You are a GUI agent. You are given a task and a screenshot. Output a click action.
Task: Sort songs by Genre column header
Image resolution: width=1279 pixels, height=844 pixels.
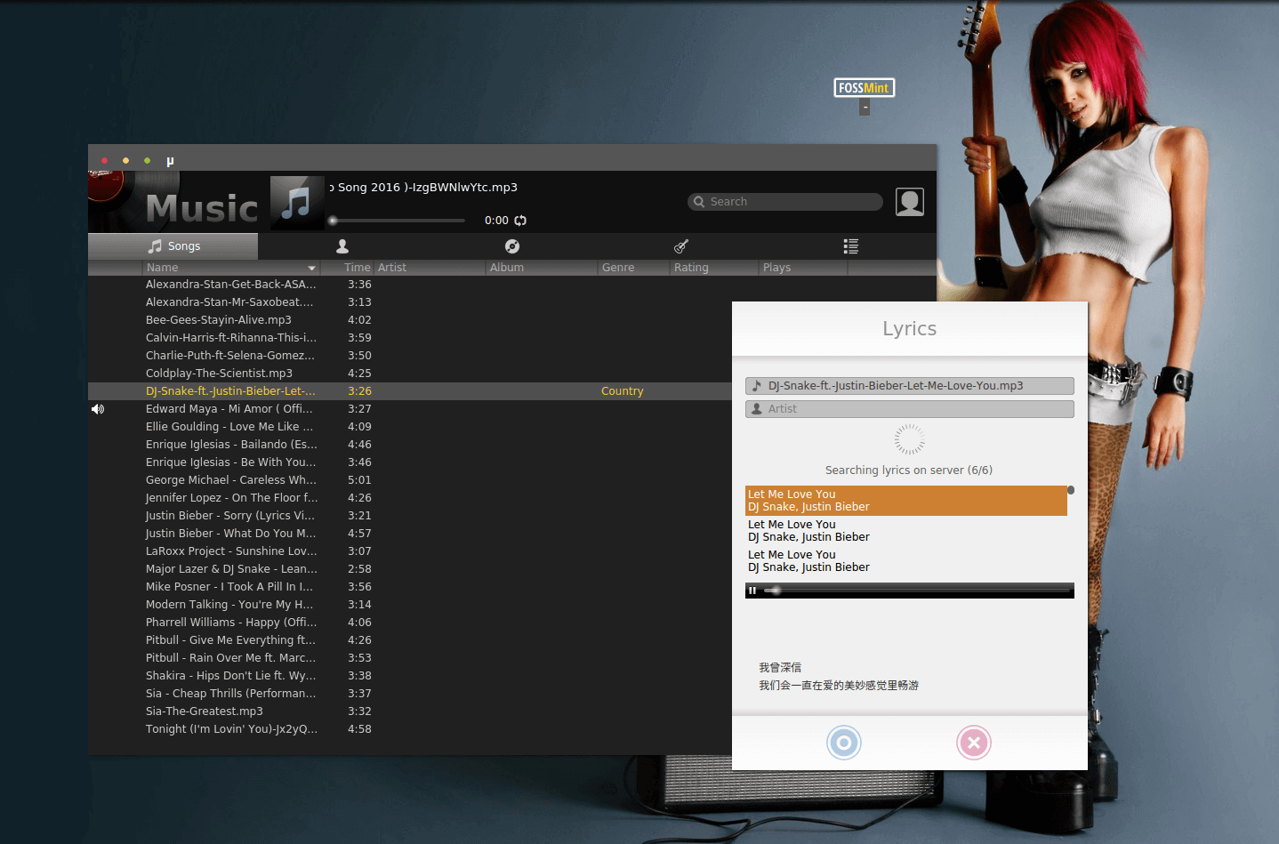click(x=634, y=268)
